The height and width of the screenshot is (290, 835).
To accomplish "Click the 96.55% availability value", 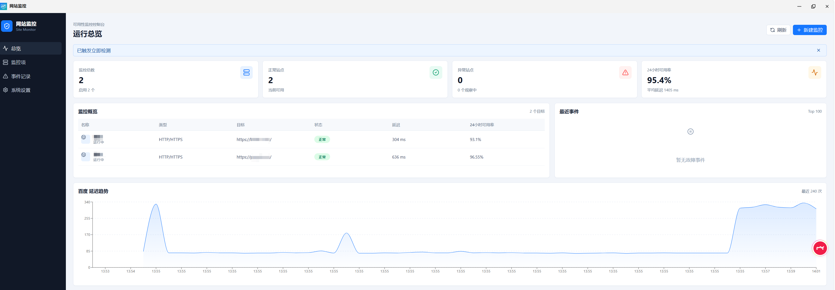I will [477, 157].
